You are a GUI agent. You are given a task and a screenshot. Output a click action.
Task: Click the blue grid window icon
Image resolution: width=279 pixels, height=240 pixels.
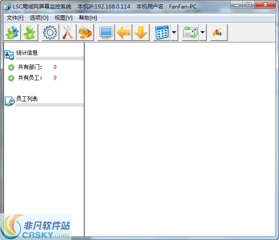tap(162, 33)
